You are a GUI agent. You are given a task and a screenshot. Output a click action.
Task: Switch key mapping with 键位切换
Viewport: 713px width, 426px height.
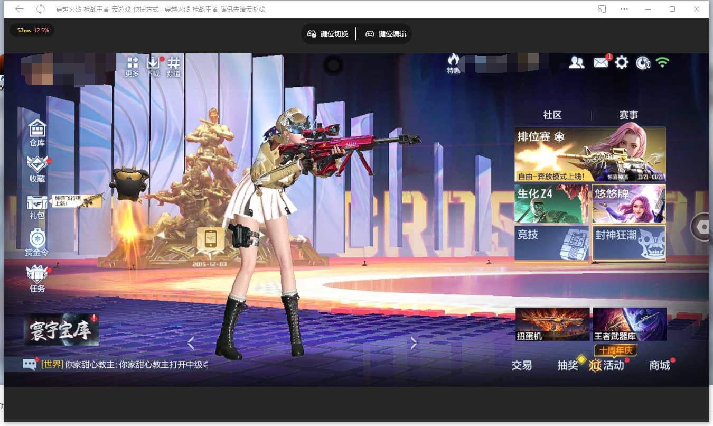tap(328, 34)
